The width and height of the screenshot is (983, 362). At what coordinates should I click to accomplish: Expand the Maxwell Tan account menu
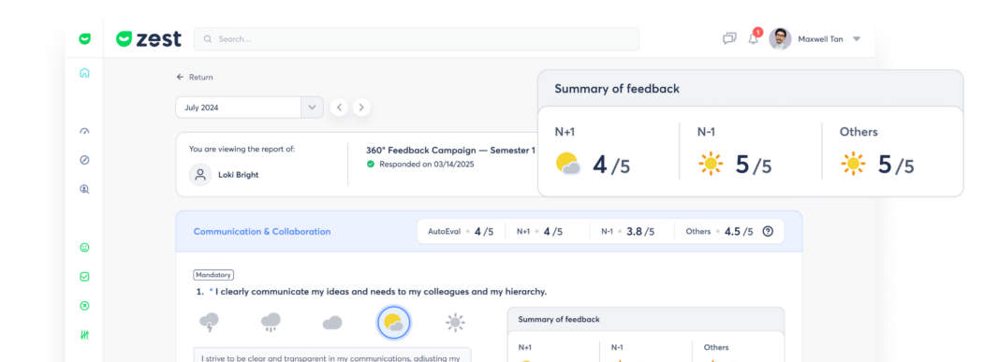click(x=857, y=39)
